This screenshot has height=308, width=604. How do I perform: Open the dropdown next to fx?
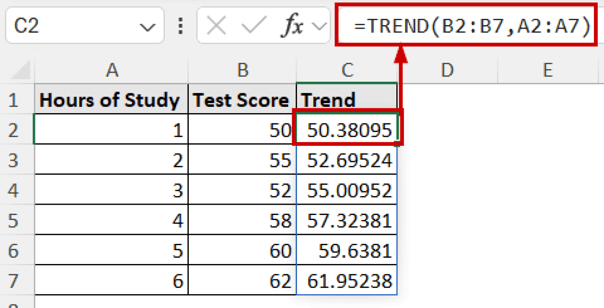pos(319,27)
